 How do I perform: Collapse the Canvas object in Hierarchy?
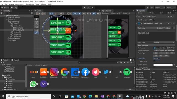click(x=7, y=20)
